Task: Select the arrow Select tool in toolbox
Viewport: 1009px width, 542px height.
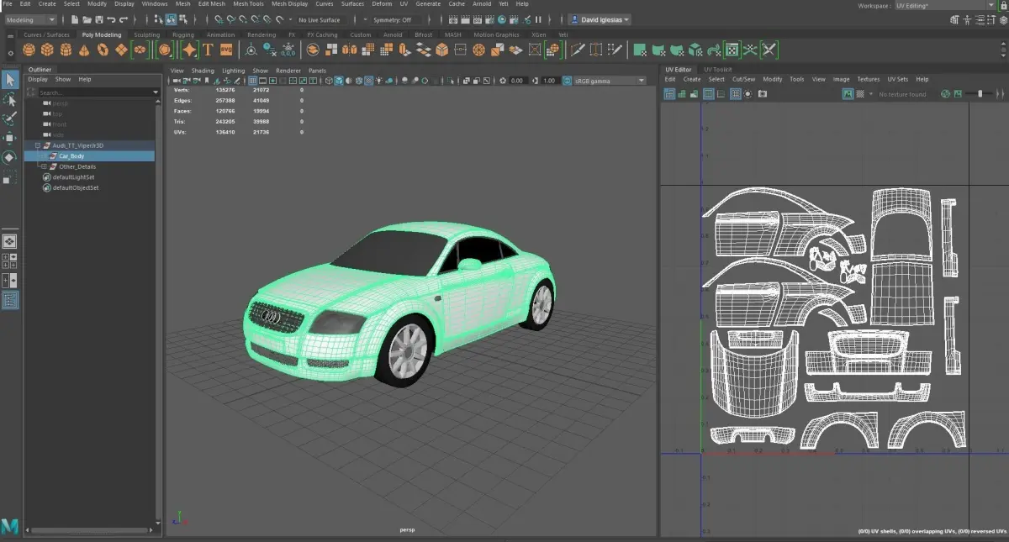Action: click(9, 80)
